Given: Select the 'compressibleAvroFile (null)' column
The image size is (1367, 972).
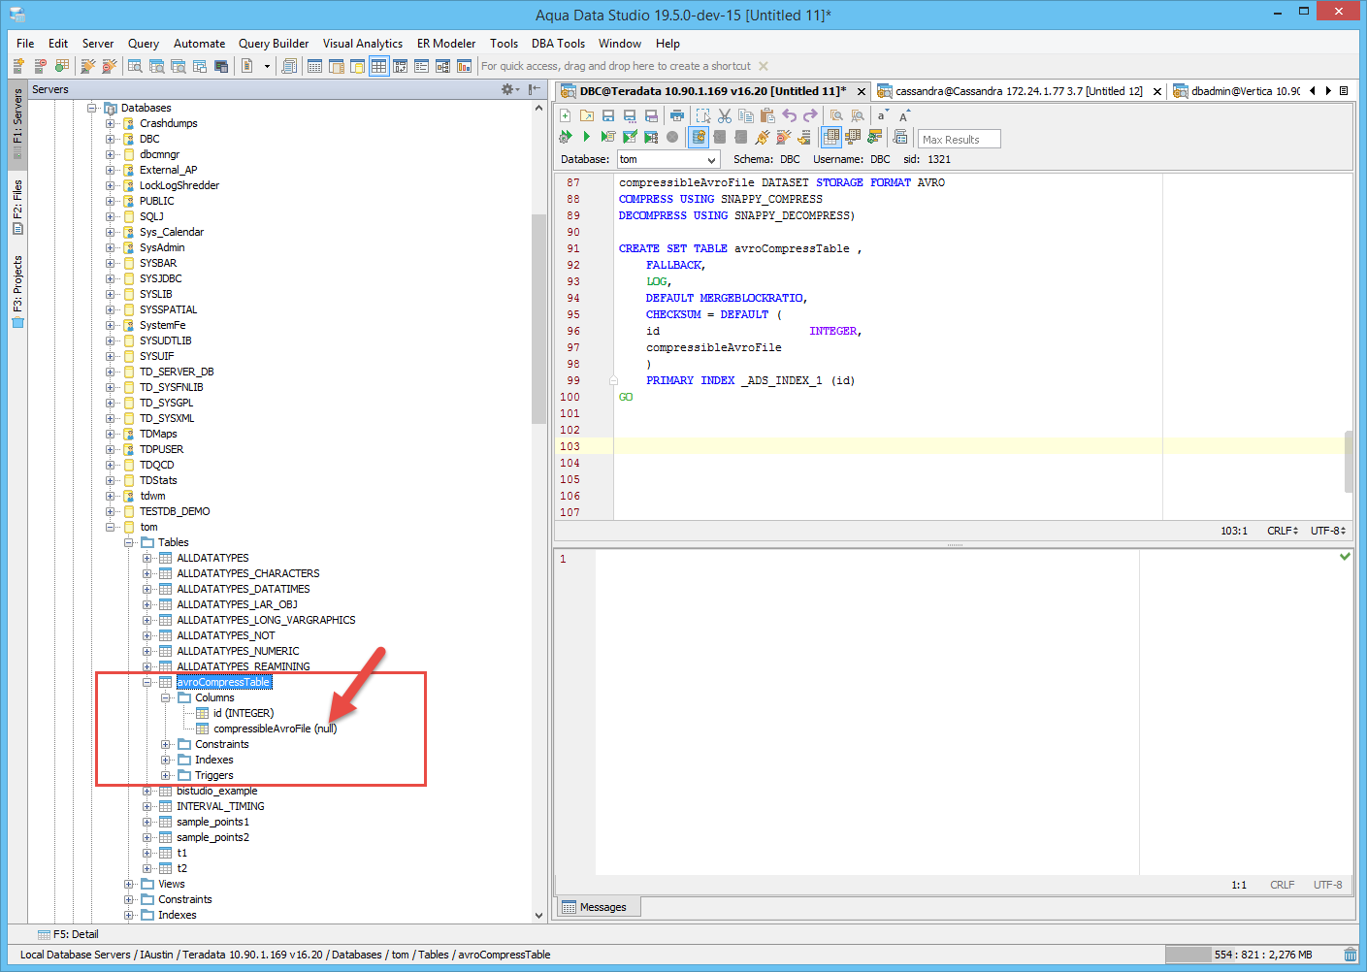Looking at the screenshot, I should (x=275, y=729).
